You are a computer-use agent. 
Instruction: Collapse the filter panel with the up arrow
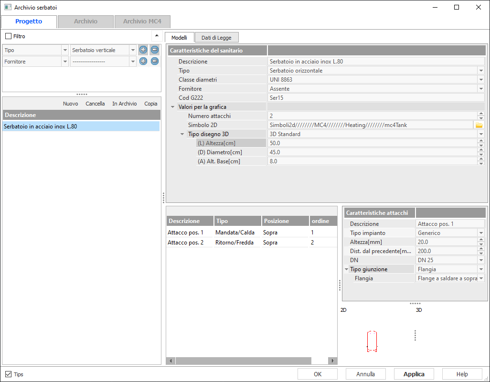(156, 36)
